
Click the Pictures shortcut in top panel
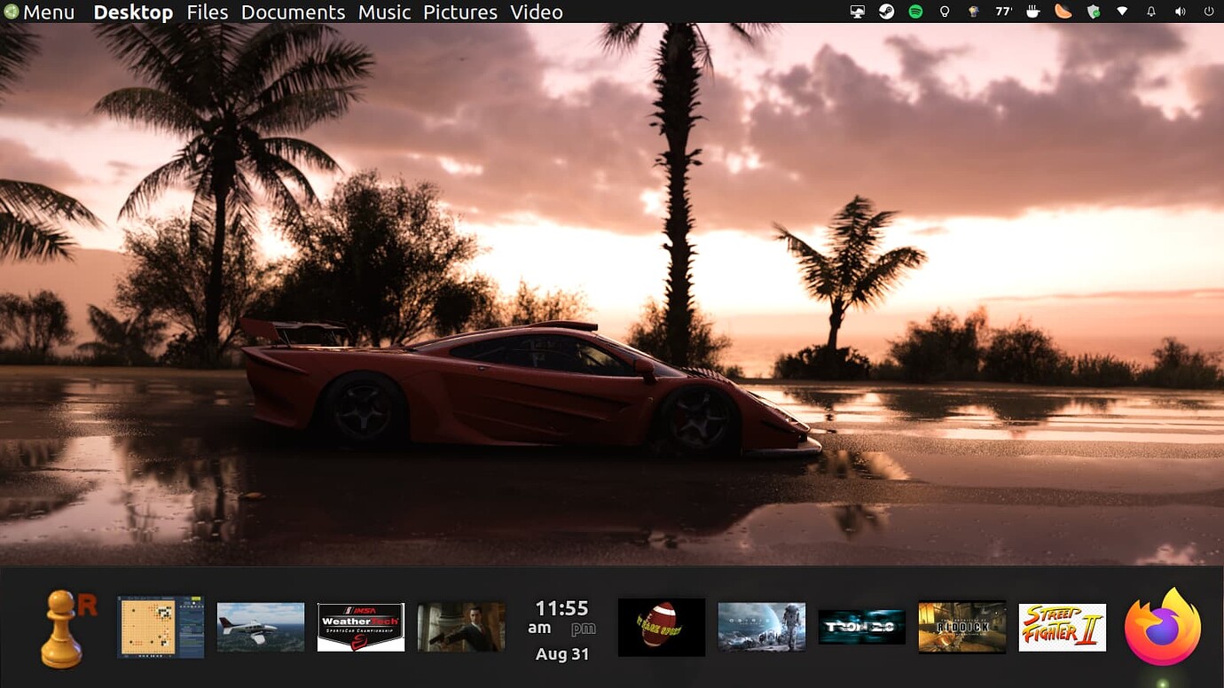pyautogui.click(x=459, y=12)
